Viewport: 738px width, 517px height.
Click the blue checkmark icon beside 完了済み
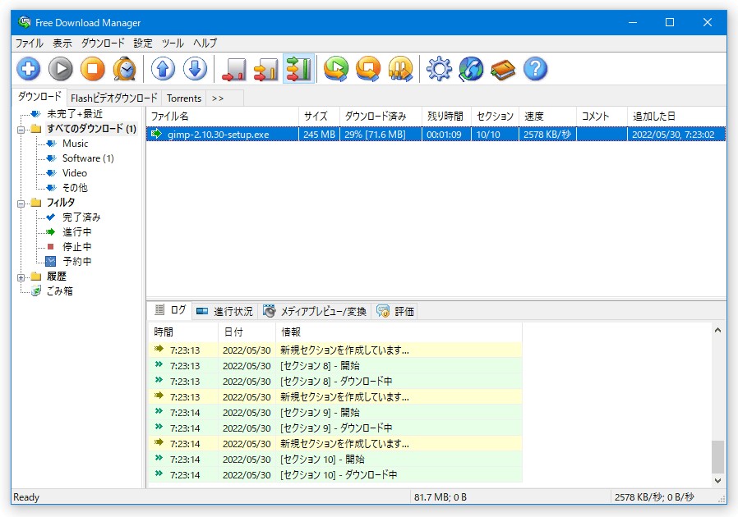[50, 217]
